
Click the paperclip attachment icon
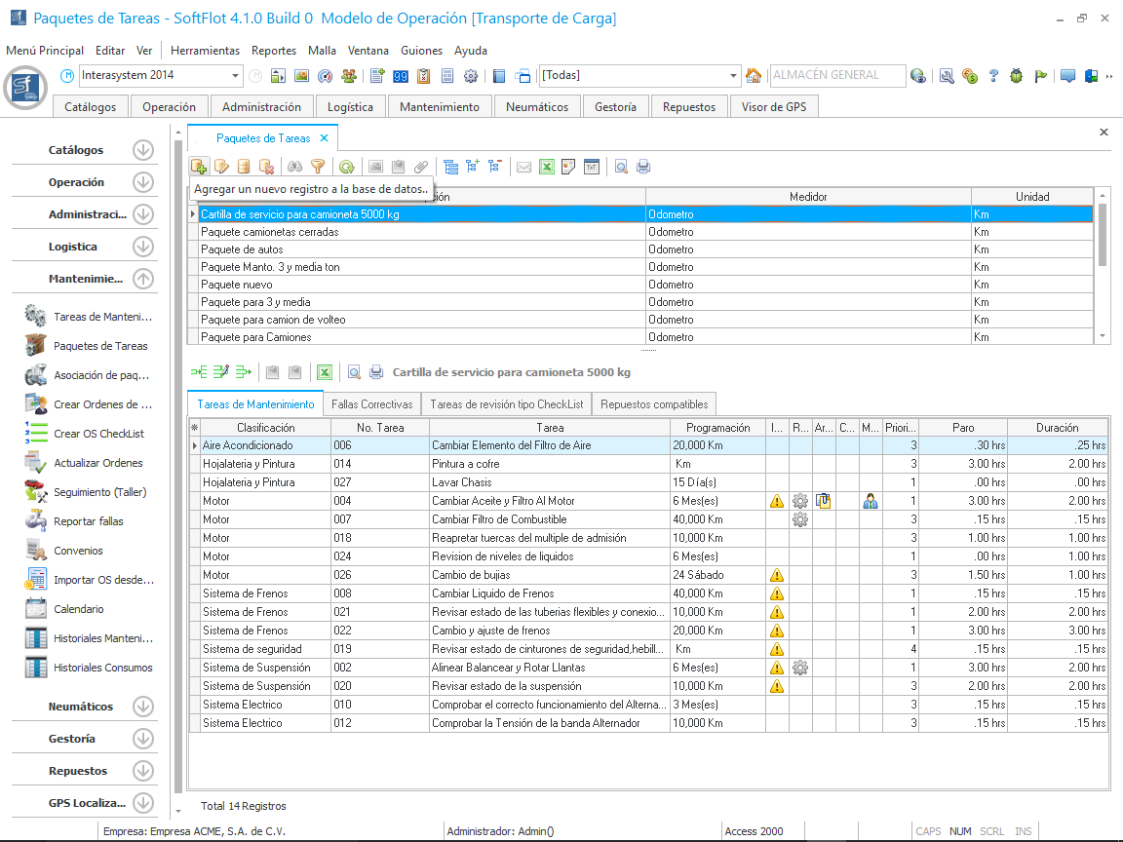pos(421,167)
